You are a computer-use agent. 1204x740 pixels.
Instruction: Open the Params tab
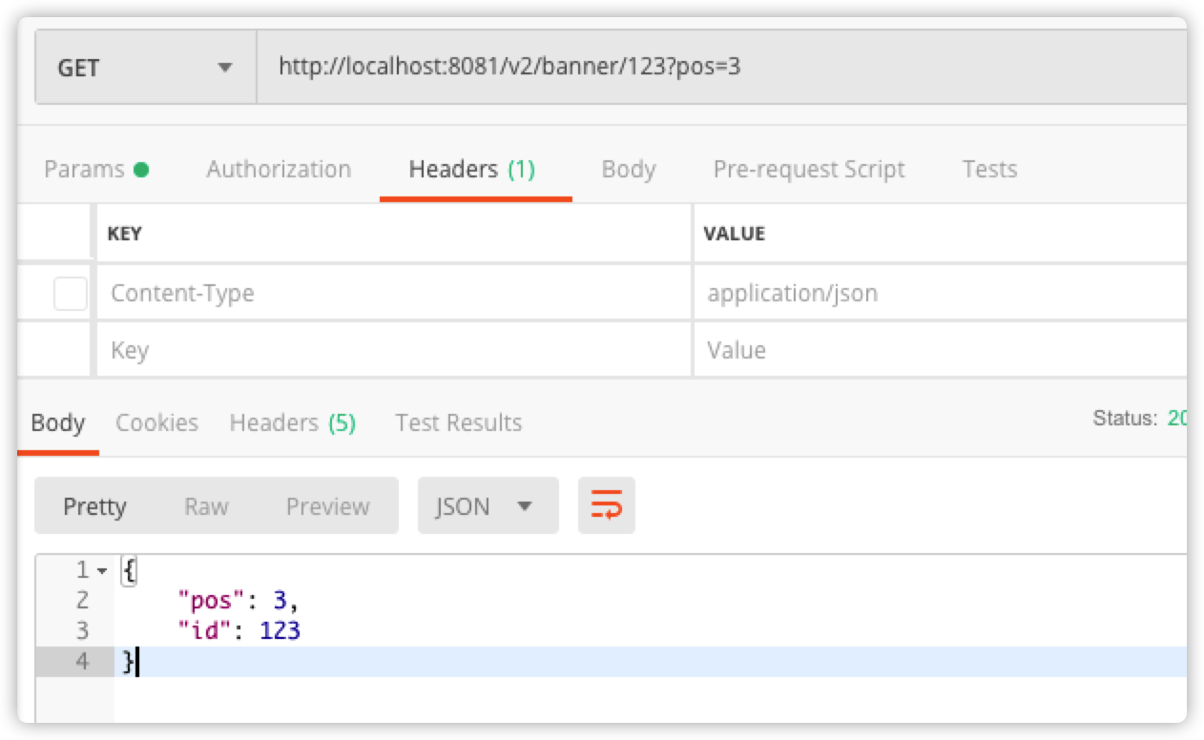click(84, 170)
